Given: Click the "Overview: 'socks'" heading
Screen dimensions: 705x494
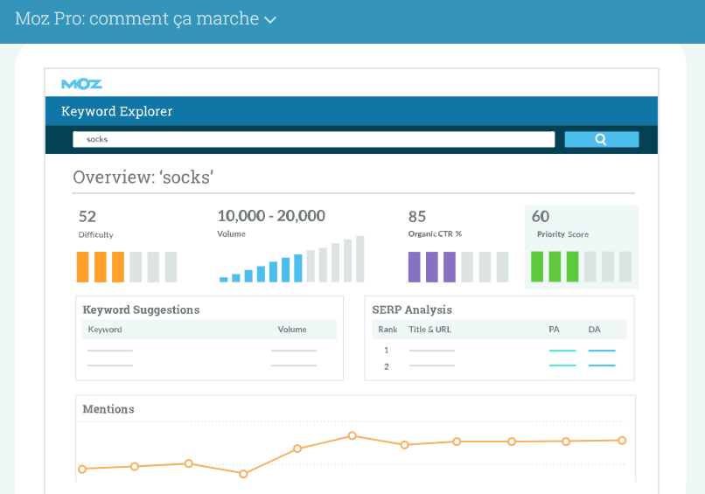Looking at the screenshot, I should click(x=143, y=177).
